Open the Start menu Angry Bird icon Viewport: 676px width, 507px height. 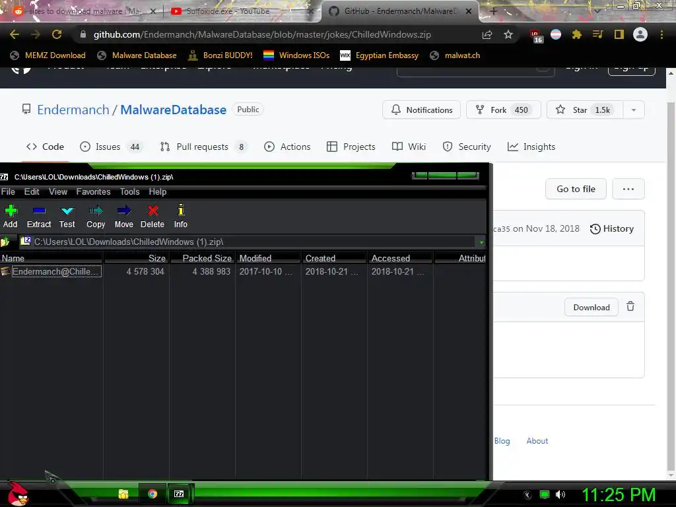coord(18,494)
